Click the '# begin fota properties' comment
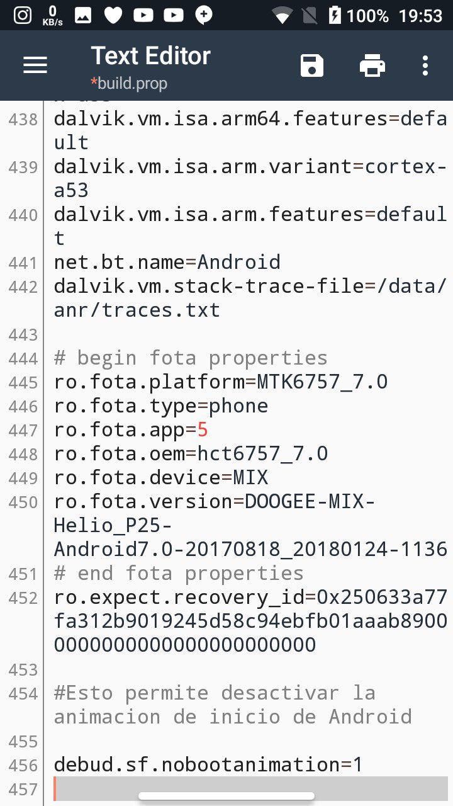 [x=191, y=358]
